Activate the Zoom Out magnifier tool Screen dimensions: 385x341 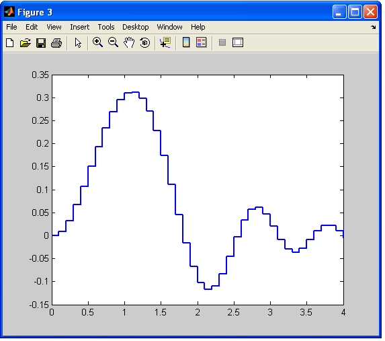tap(113, 42)
